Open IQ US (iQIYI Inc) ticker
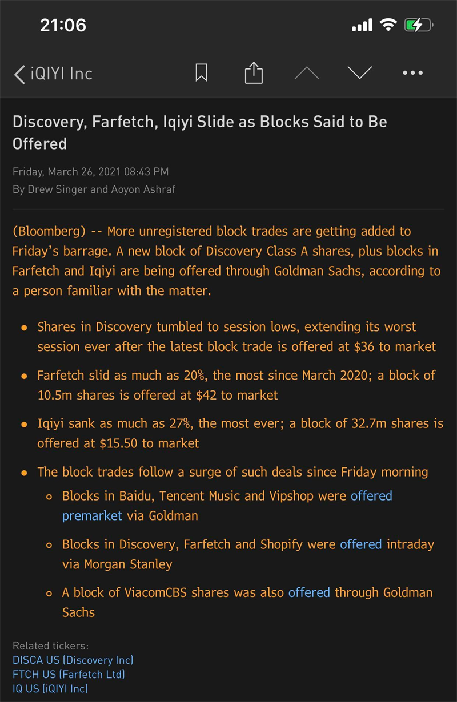 coord(50,689)
